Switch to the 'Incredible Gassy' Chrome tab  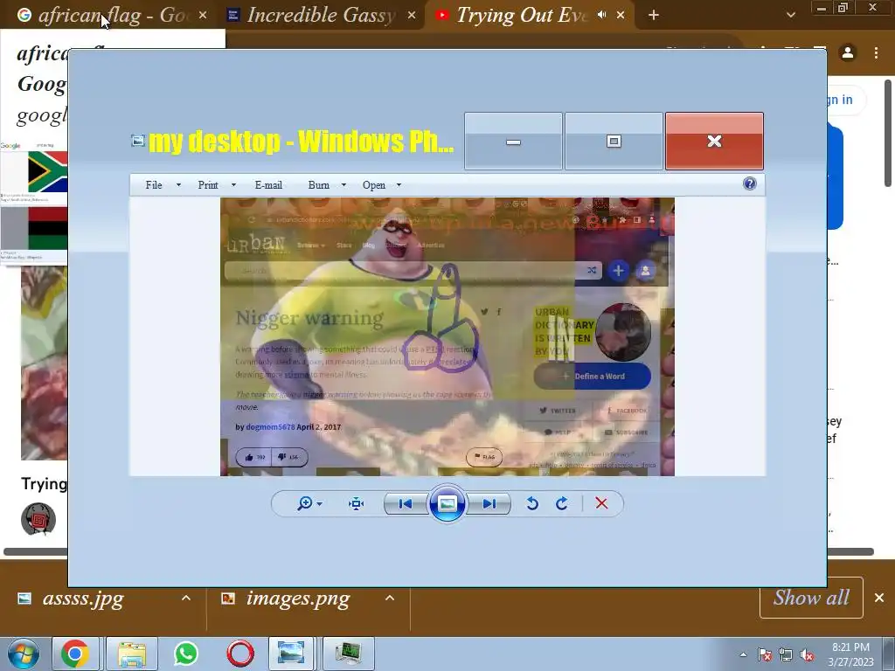[320, 16]
